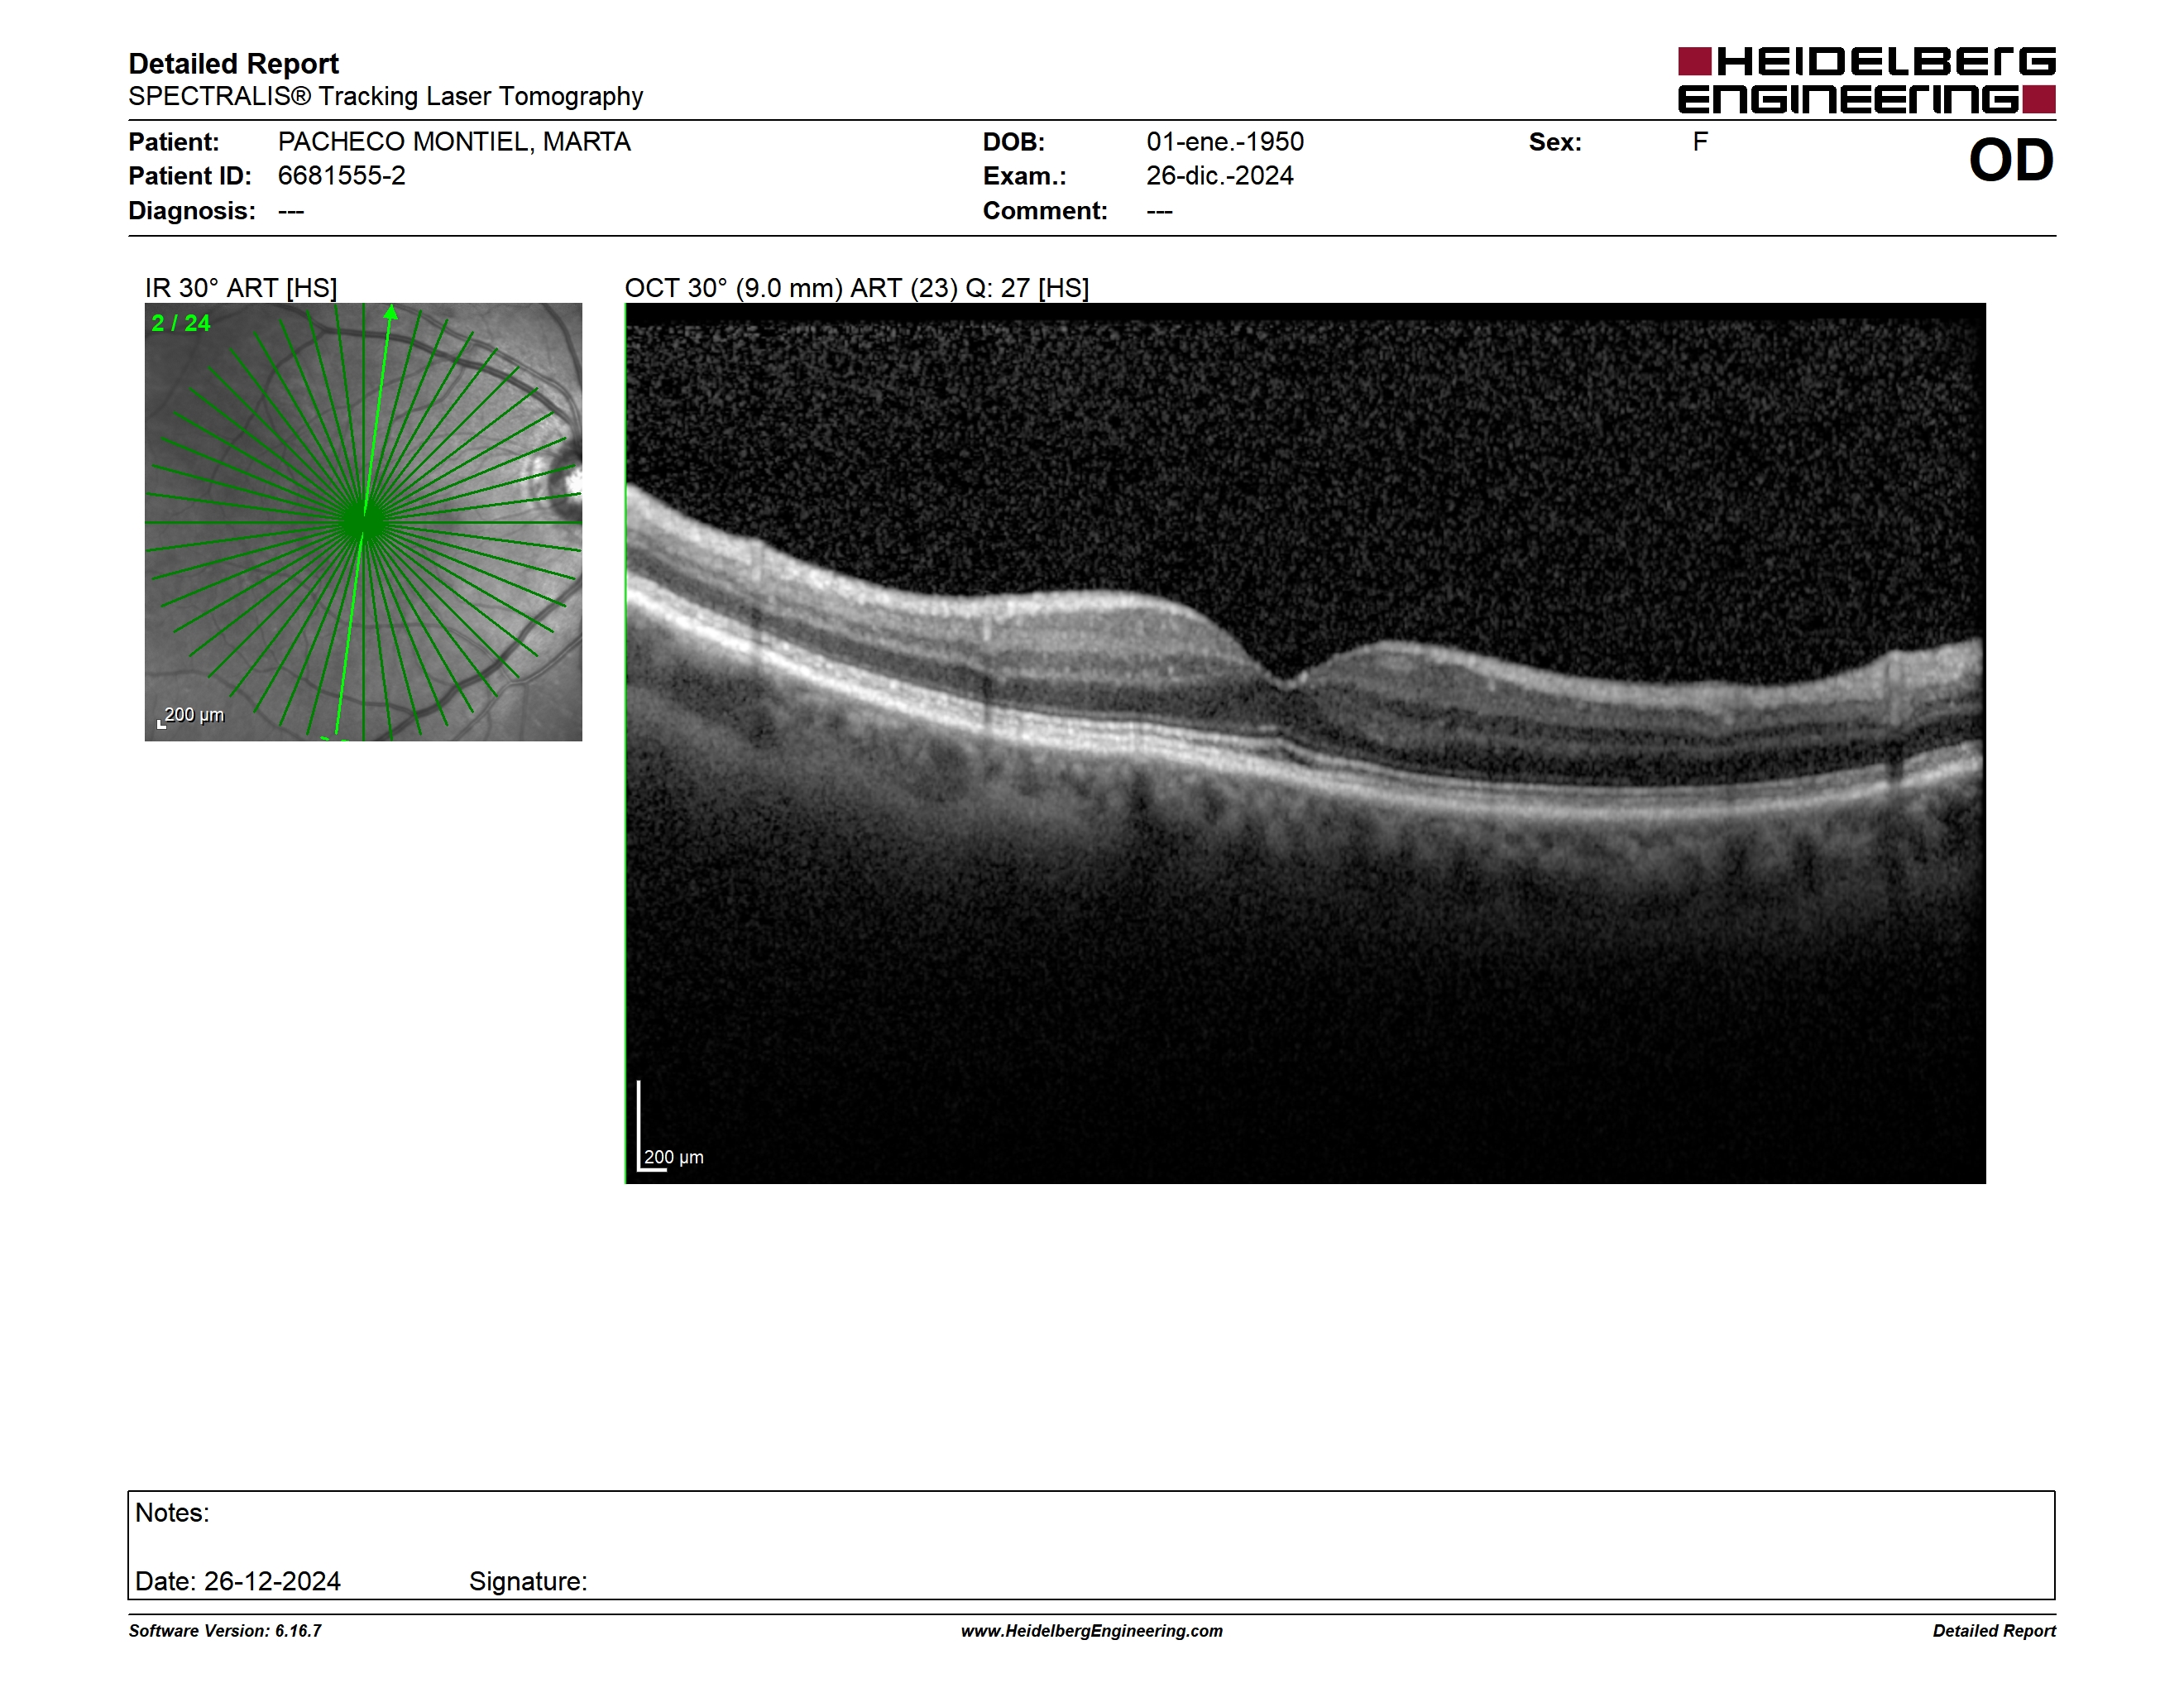
Task: Click the Detailed Report title
Action: [233, 64]
